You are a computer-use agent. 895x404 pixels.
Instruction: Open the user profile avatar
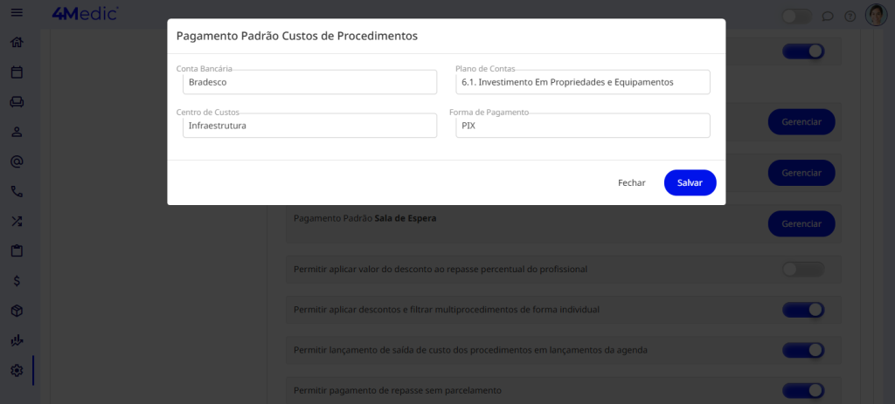[875, 15]
